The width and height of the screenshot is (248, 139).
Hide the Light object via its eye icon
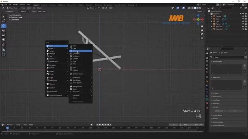(x=243, y=22)
